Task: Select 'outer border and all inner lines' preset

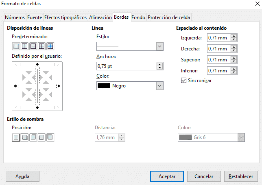Action: pos(41,46)
